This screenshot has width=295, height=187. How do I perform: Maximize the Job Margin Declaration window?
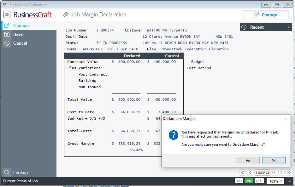277,5
